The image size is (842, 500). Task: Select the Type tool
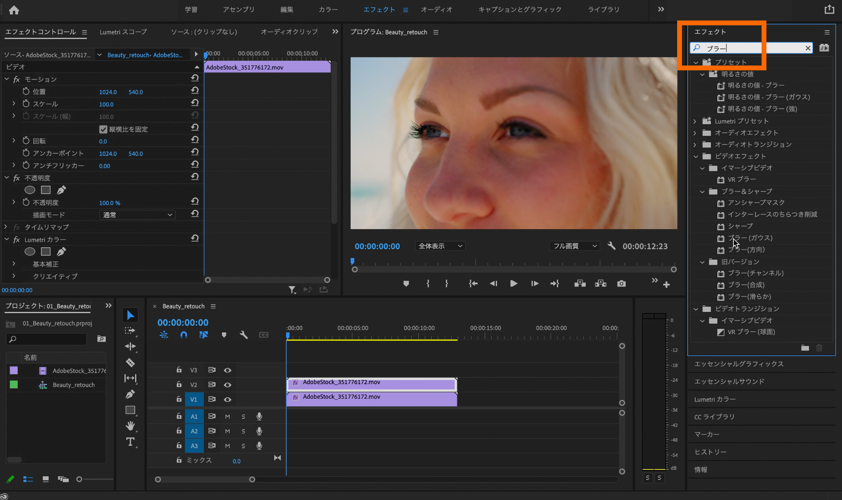[130, 442]
